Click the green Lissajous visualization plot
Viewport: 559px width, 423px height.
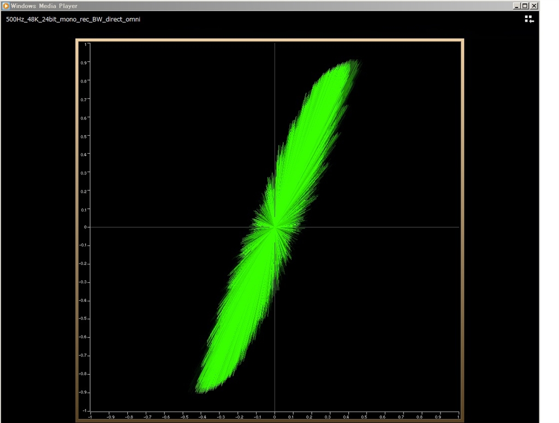(275, 227)
